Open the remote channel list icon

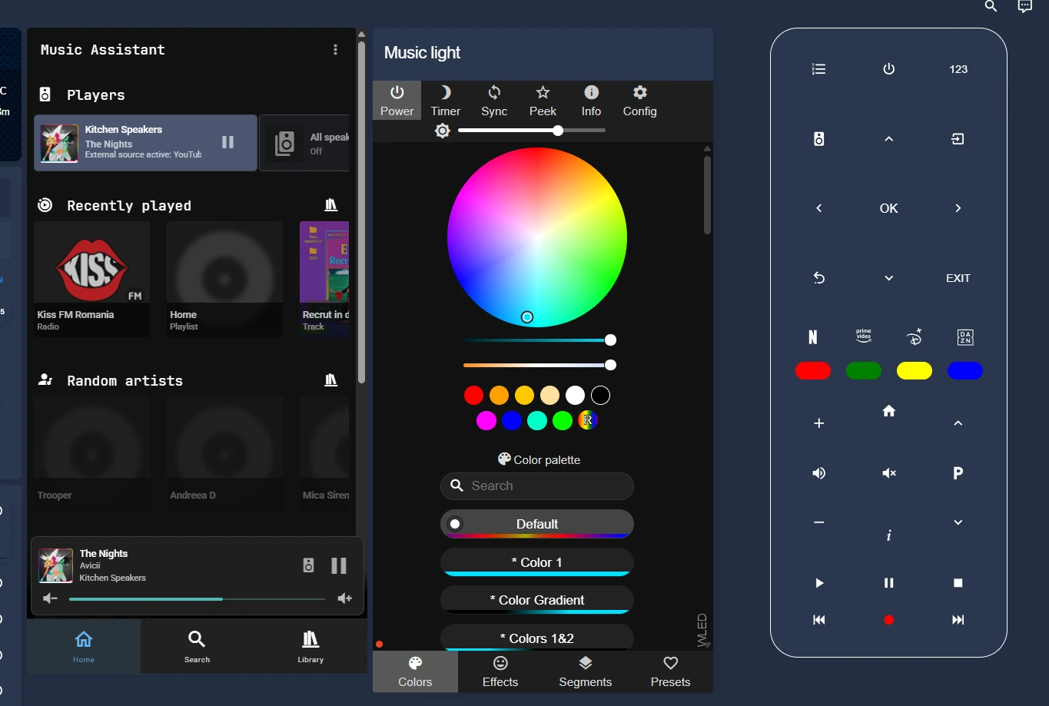click(x=819, y=69)
